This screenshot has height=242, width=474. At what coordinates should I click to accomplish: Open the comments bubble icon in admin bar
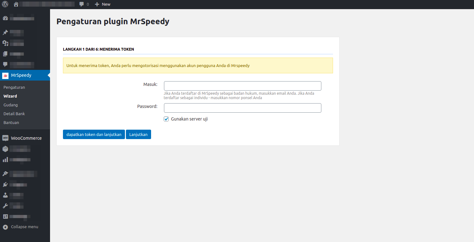82,4
